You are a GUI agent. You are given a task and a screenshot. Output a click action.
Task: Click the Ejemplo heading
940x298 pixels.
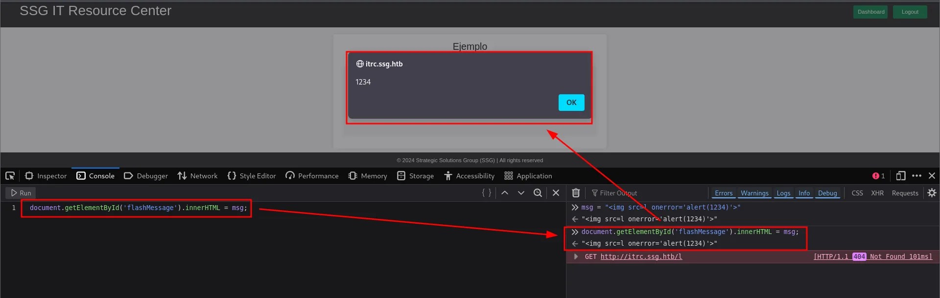(470, 46)
